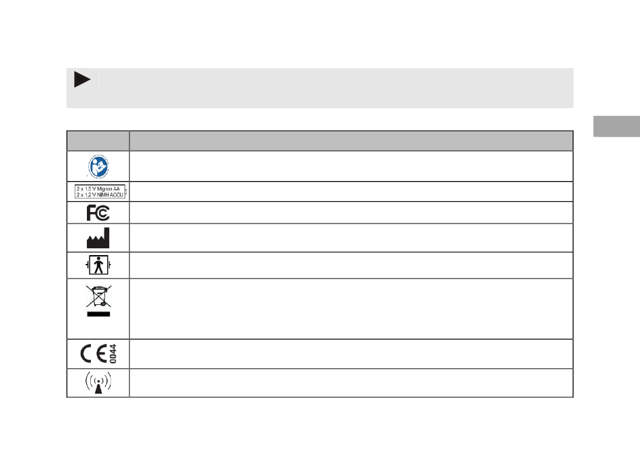Click the description cell beside the CE mark
The height and width of the screenshot is (461, 640).
click(x=351, y=354)
